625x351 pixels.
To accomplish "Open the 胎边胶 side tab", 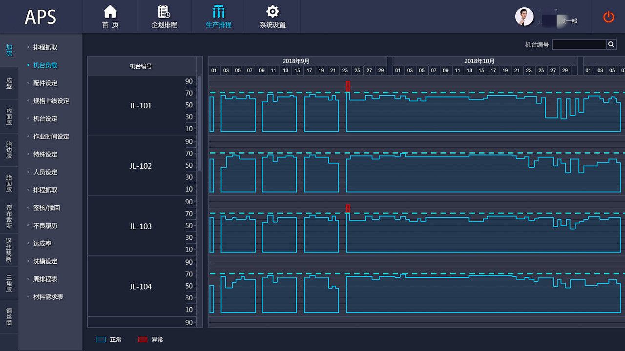I will point(9,150).
